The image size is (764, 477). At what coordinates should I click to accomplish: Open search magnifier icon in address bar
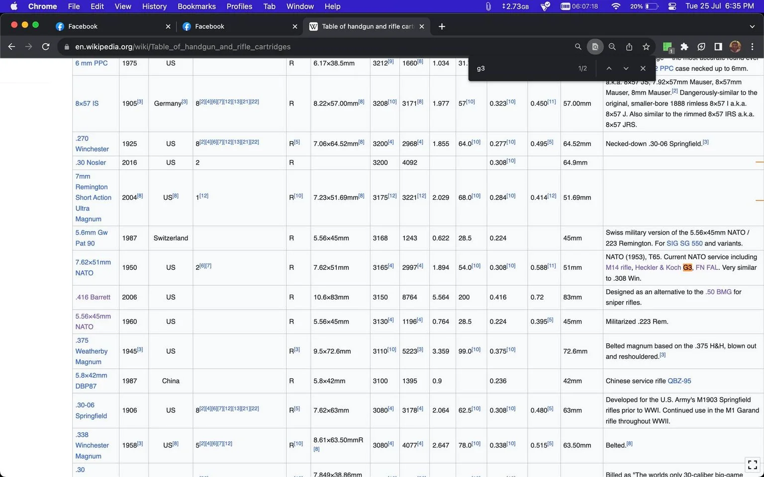pos(578,47)
